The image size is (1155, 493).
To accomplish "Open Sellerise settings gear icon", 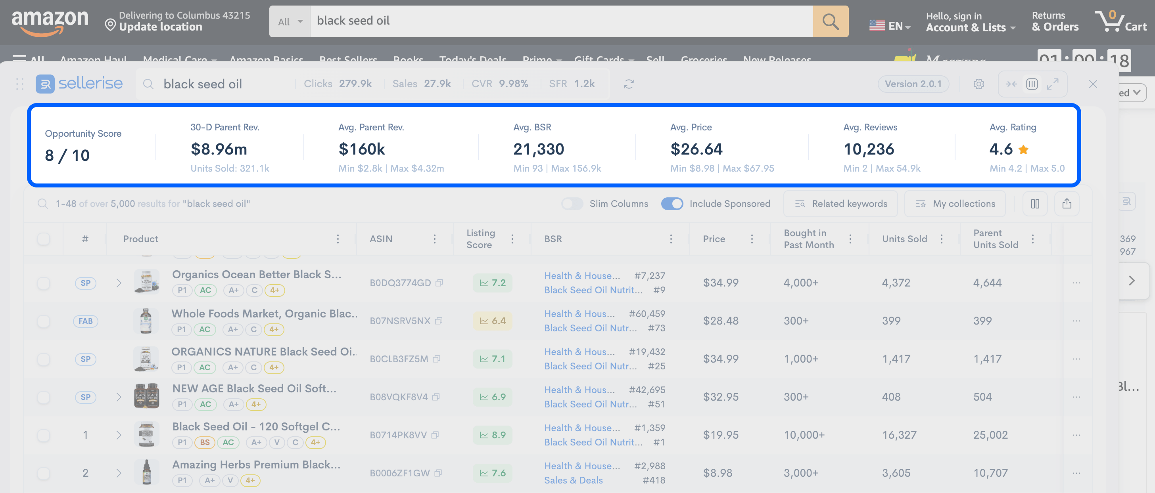I will pyautogui.click(x=978, y=84).
